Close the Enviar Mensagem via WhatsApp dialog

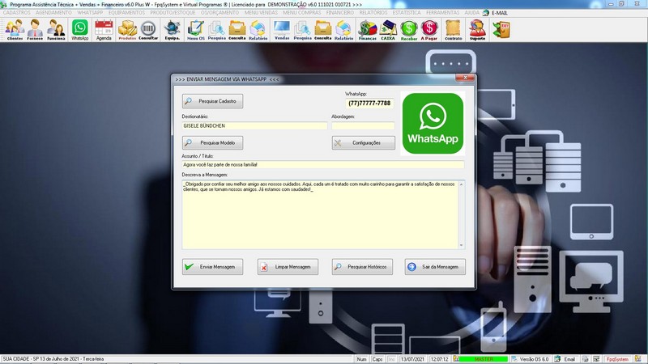pyautogui.click(x=465, y=78)
